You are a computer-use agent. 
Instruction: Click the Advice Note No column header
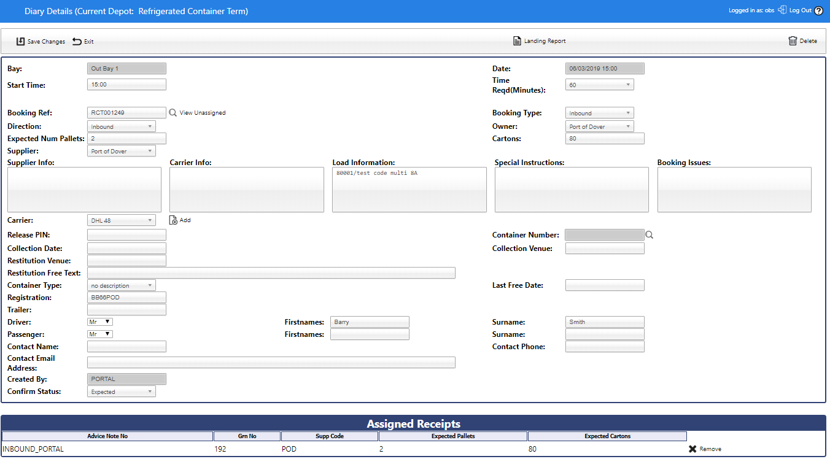click(107, 436)
